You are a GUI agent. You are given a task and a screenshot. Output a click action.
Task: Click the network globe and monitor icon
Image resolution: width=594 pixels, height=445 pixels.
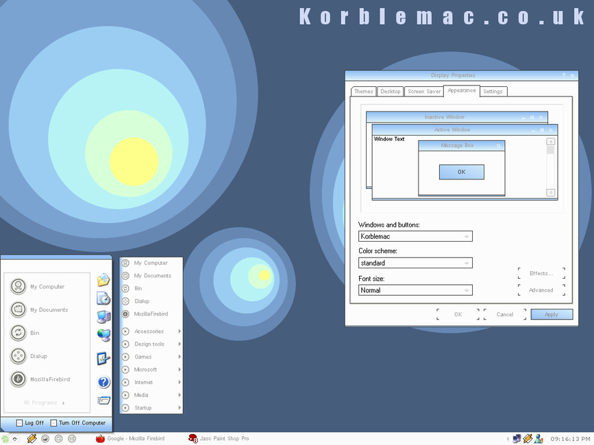pos(103,335)
